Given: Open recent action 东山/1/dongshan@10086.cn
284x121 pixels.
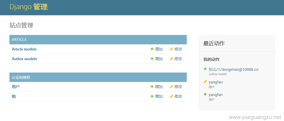Looking at the screenshot, I should [233, 70].
